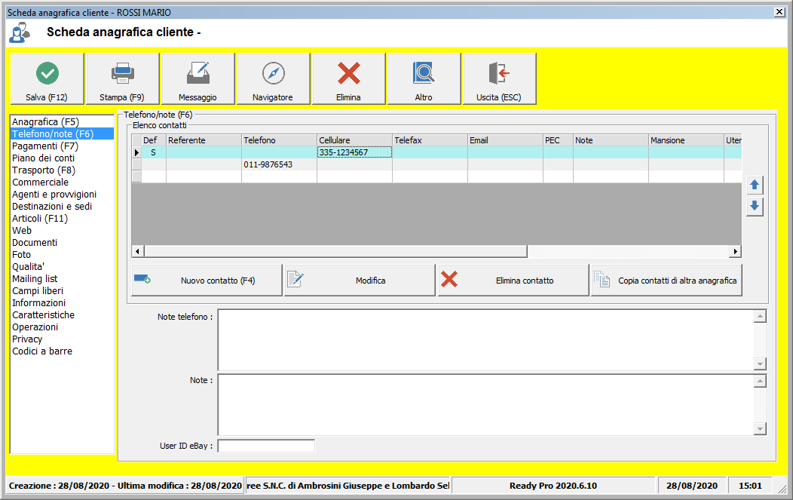The image size is (793, 500).
Task: Click the Email column header
Action: [505, 140]
